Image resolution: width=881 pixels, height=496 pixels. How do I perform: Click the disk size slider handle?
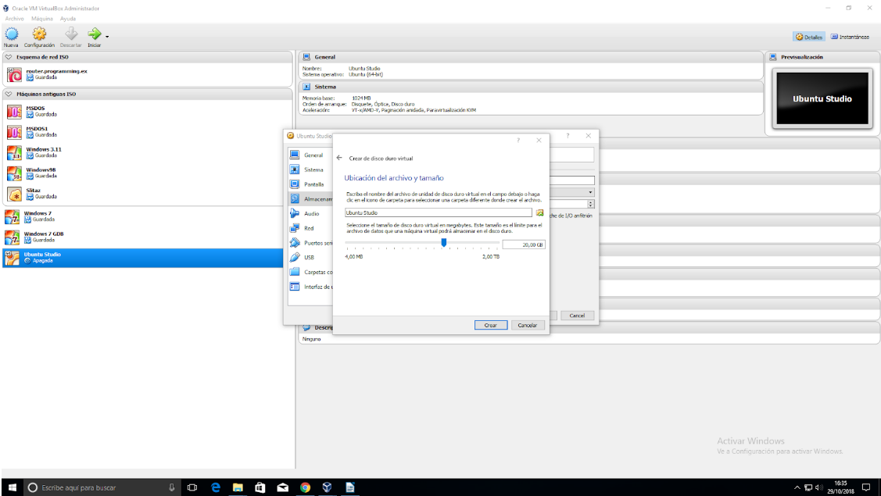[x=444, y=243]
